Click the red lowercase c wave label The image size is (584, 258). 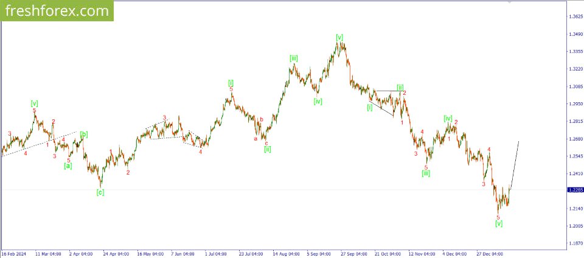click(x=266, y=143)
